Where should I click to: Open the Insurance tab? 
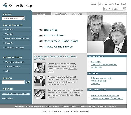[x=77, y=14]
